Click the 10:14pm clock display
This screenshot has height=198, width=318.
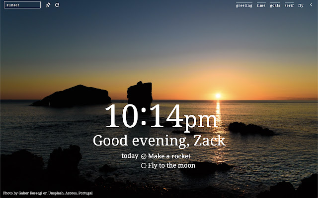161,118
